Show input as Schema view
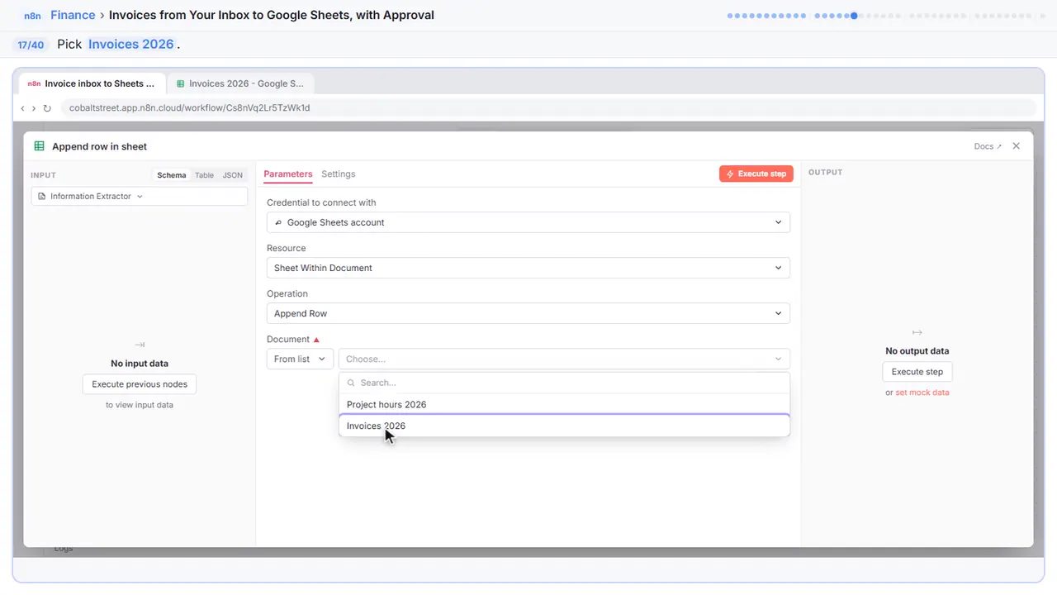This screenshot has height=595, width=1057. pos(172,175)
